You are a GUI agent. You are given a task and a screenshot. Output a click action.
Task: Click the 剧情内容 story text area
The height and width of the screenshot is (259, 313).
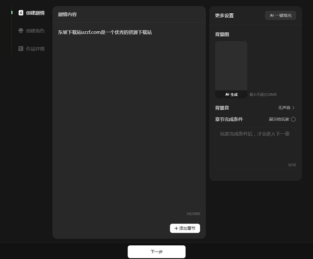128,117
